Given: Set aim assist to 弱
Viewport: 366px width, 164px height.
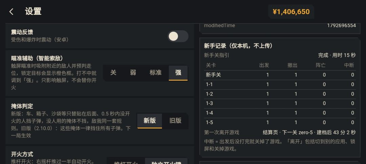Looking at the screenshot, I should [133, 73].
